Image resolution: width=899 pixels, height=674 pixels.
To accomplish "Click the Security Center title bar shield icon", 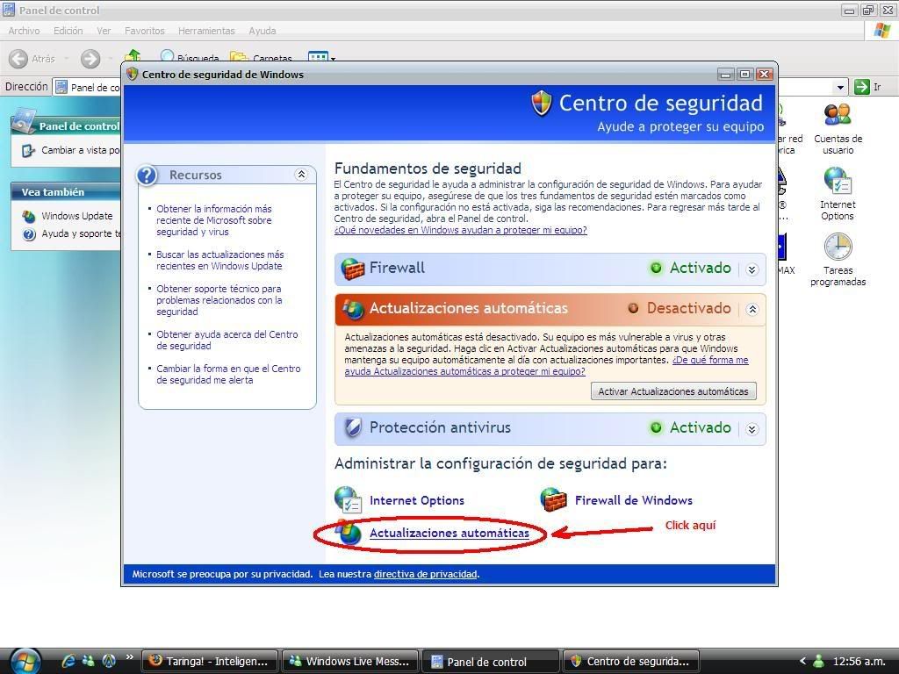I will [x=133, y=74].
